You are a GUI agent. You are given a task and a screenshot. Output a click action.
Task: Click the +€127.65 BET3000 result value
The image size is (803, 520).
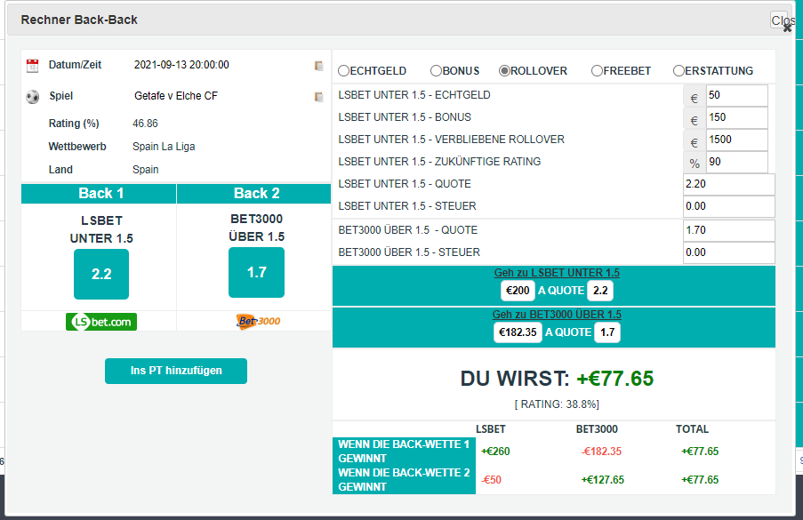[602, 480]
